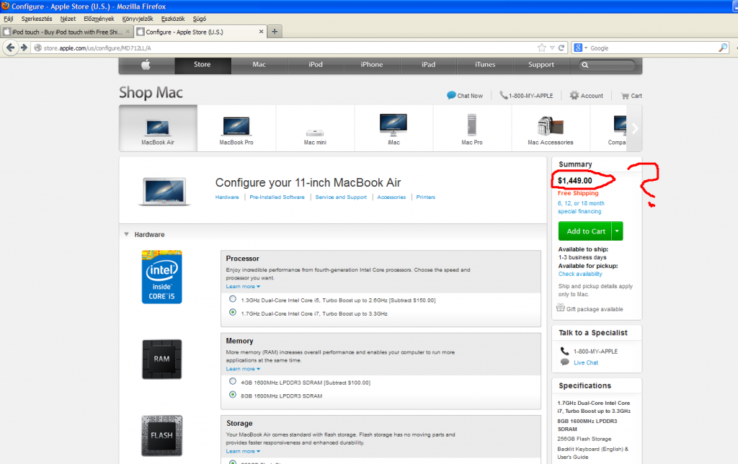The height and width of the screenshot is (464, 738).
Task: Bookmark this page with the star icon
Action: tap(542, 48)
